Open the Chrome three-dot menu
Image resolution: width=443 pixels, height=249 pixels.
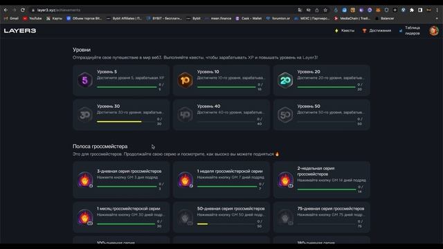tap(437, 10)
